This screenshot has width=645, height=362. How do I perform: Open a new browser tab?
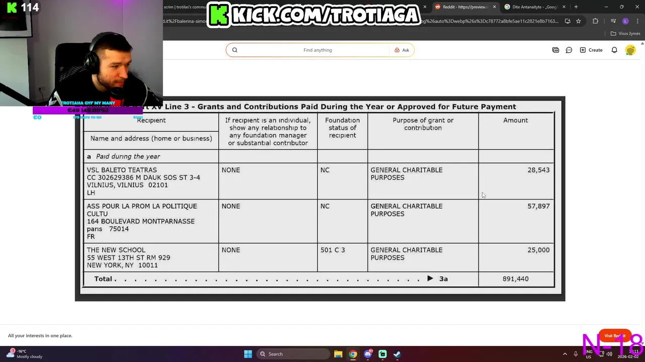pyautogui.click(x=576, y=7)
